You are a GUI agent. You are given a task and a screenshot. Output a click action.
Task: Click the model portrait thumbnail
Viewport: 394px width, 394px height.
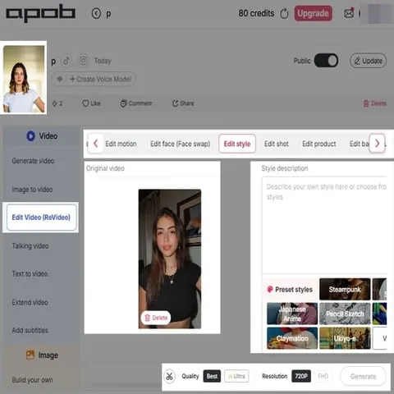[24, 78]
